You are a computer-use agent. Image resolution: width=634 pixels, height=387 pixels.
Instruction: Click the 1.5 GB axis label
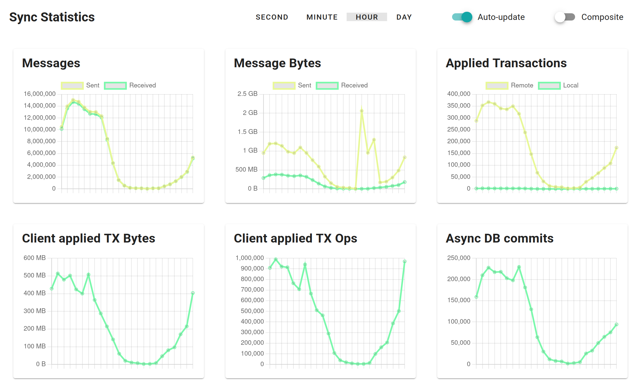tap(247, 132)
